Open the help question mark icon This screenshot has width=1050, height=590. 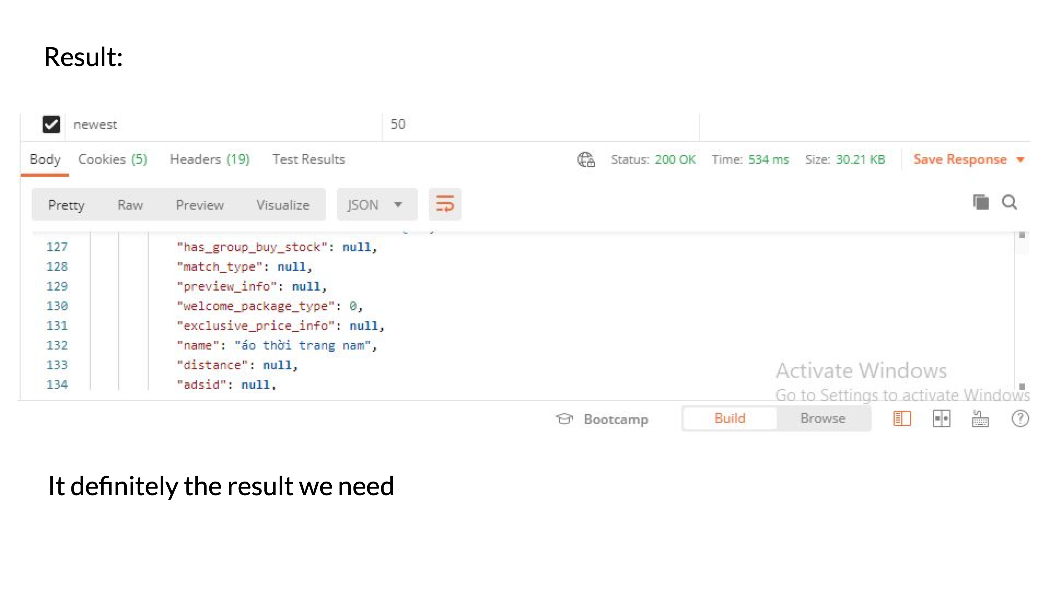click(1020, 418)
